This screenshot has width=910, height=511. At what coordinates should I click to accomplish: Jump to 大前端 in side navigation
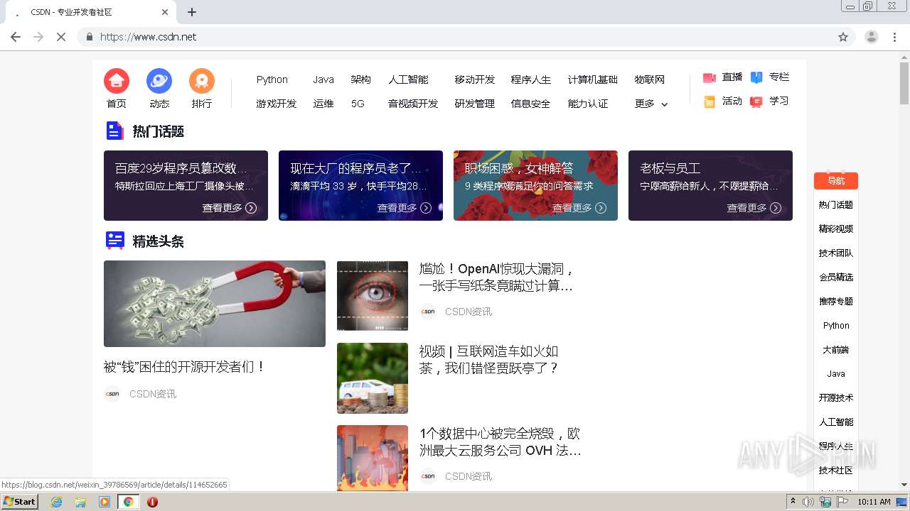[836, 350]
